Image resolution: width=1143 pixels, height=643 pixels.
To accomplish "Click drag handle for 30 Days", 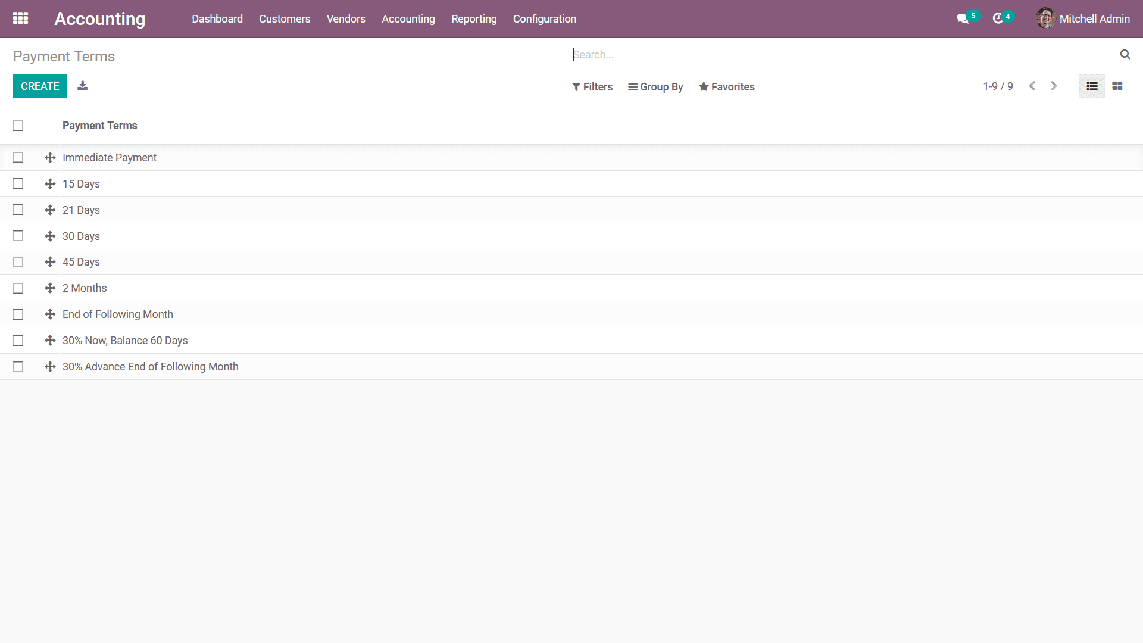I will (50, 236).
